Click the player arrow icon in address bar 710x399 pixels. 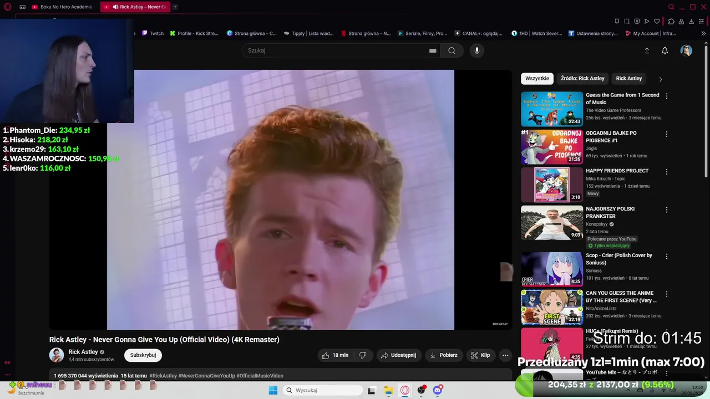(x=647, y=22)
